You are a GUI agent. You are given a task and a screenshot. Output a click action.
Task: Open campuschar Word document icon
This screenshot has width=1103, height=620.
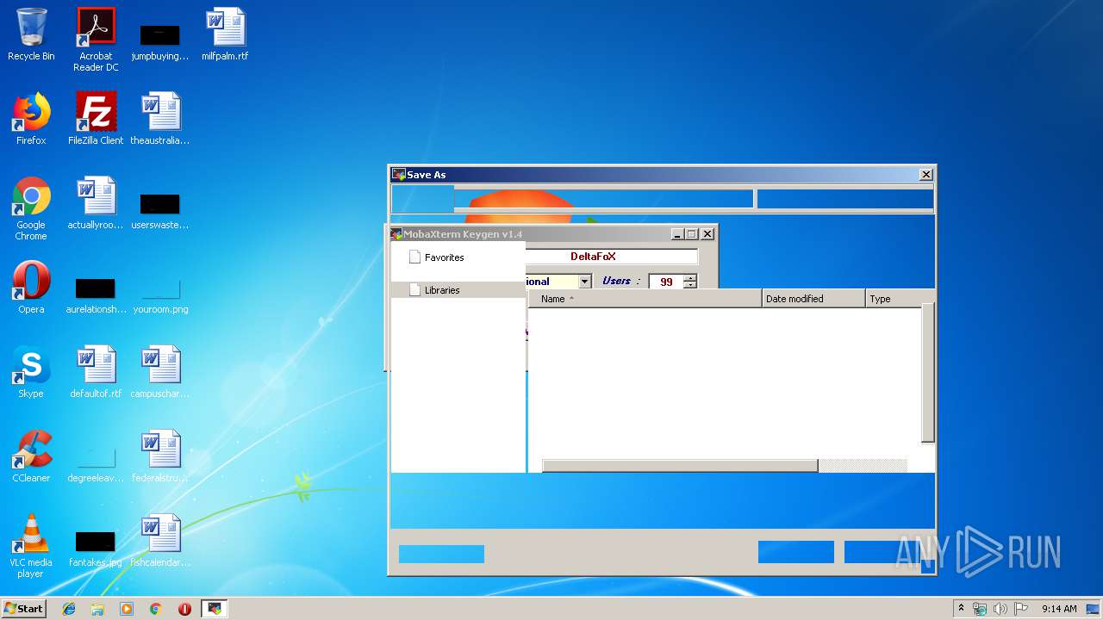[160, 373]
